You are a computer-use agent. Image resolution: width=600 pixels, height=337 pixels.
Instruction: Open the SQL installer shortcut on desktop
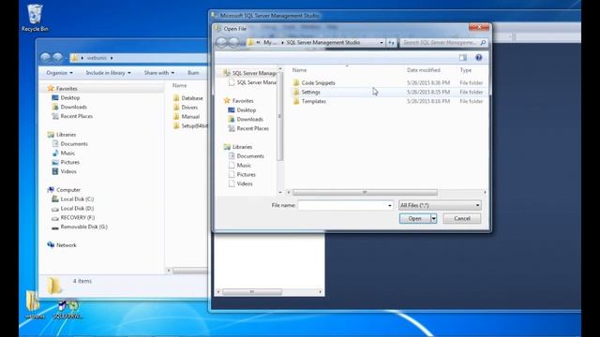click(67, 310)
